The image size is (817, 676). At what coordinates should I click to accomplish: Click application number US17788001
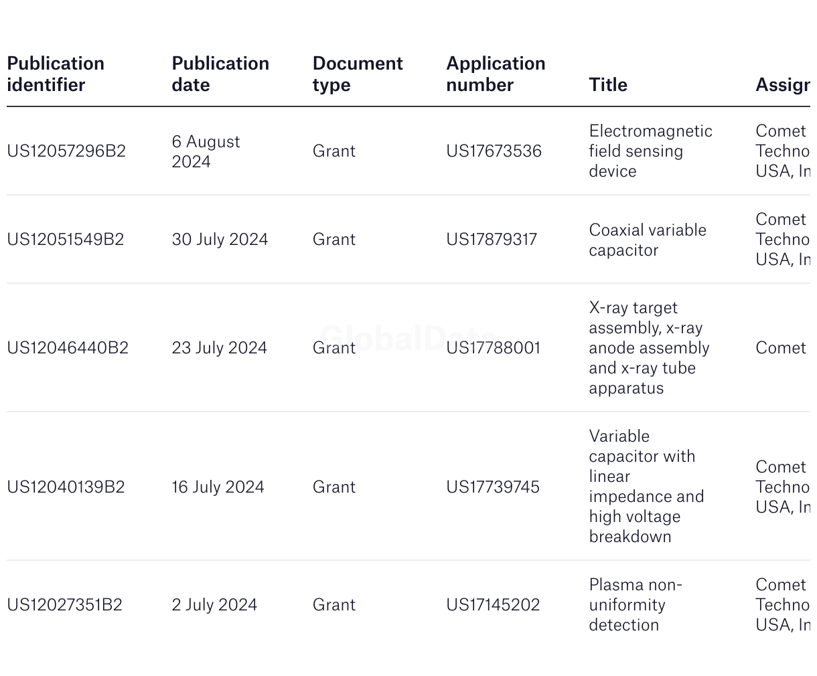pyautogui.click(x=493, y=348)
